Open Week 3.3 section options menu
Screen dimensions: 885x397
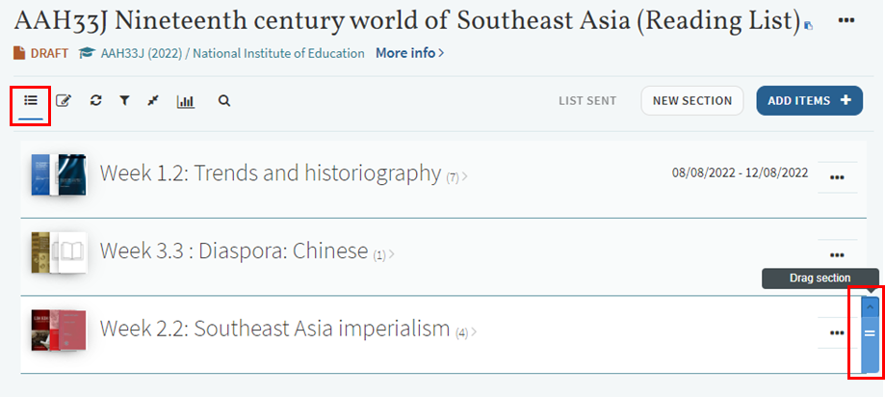(836, 254)
